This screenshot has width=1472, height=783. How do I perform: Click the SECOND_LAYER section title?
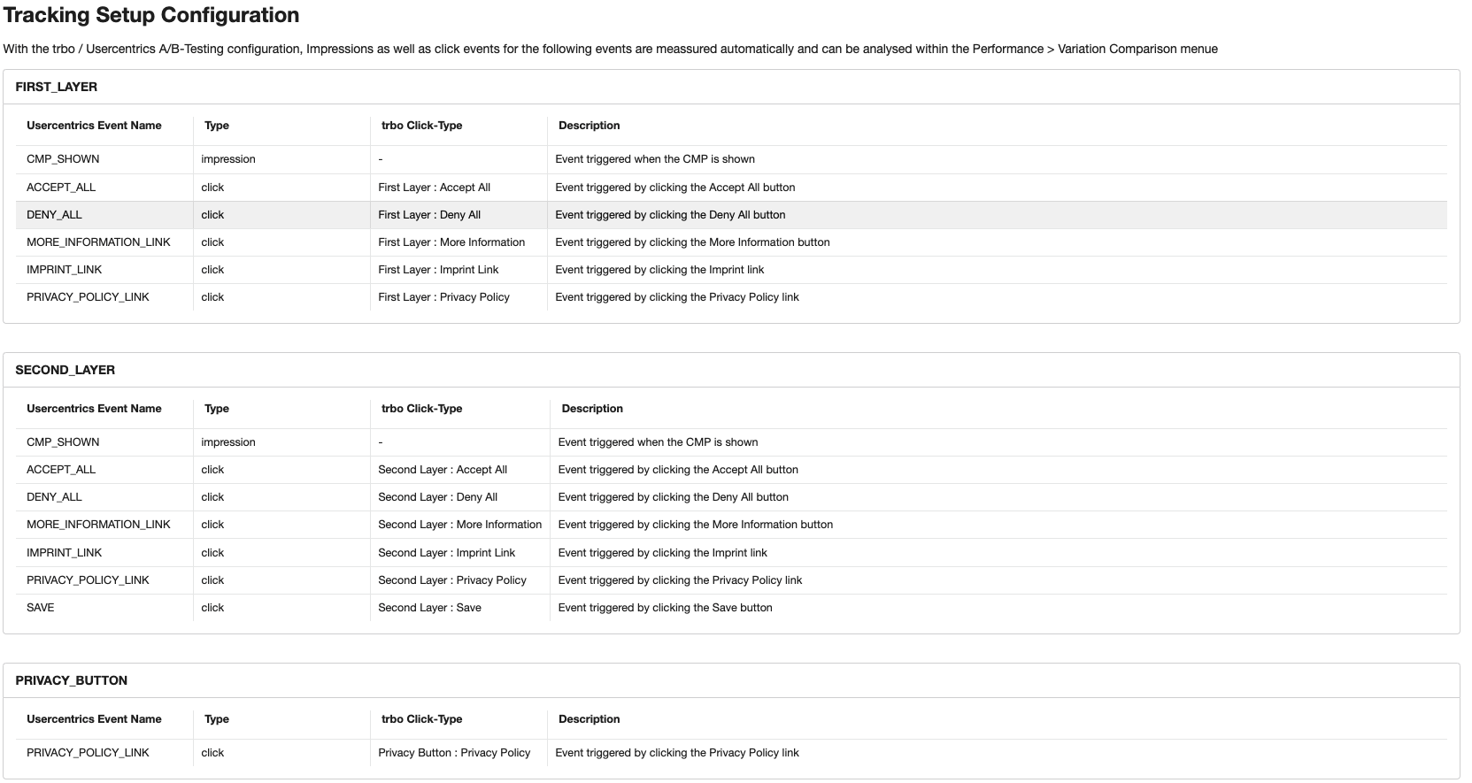(x=66, y=370)
